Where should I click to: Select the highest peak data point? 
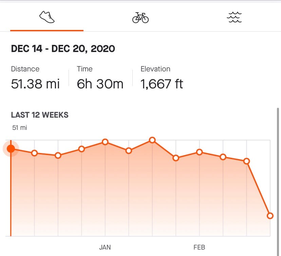(x=152, y=140)
